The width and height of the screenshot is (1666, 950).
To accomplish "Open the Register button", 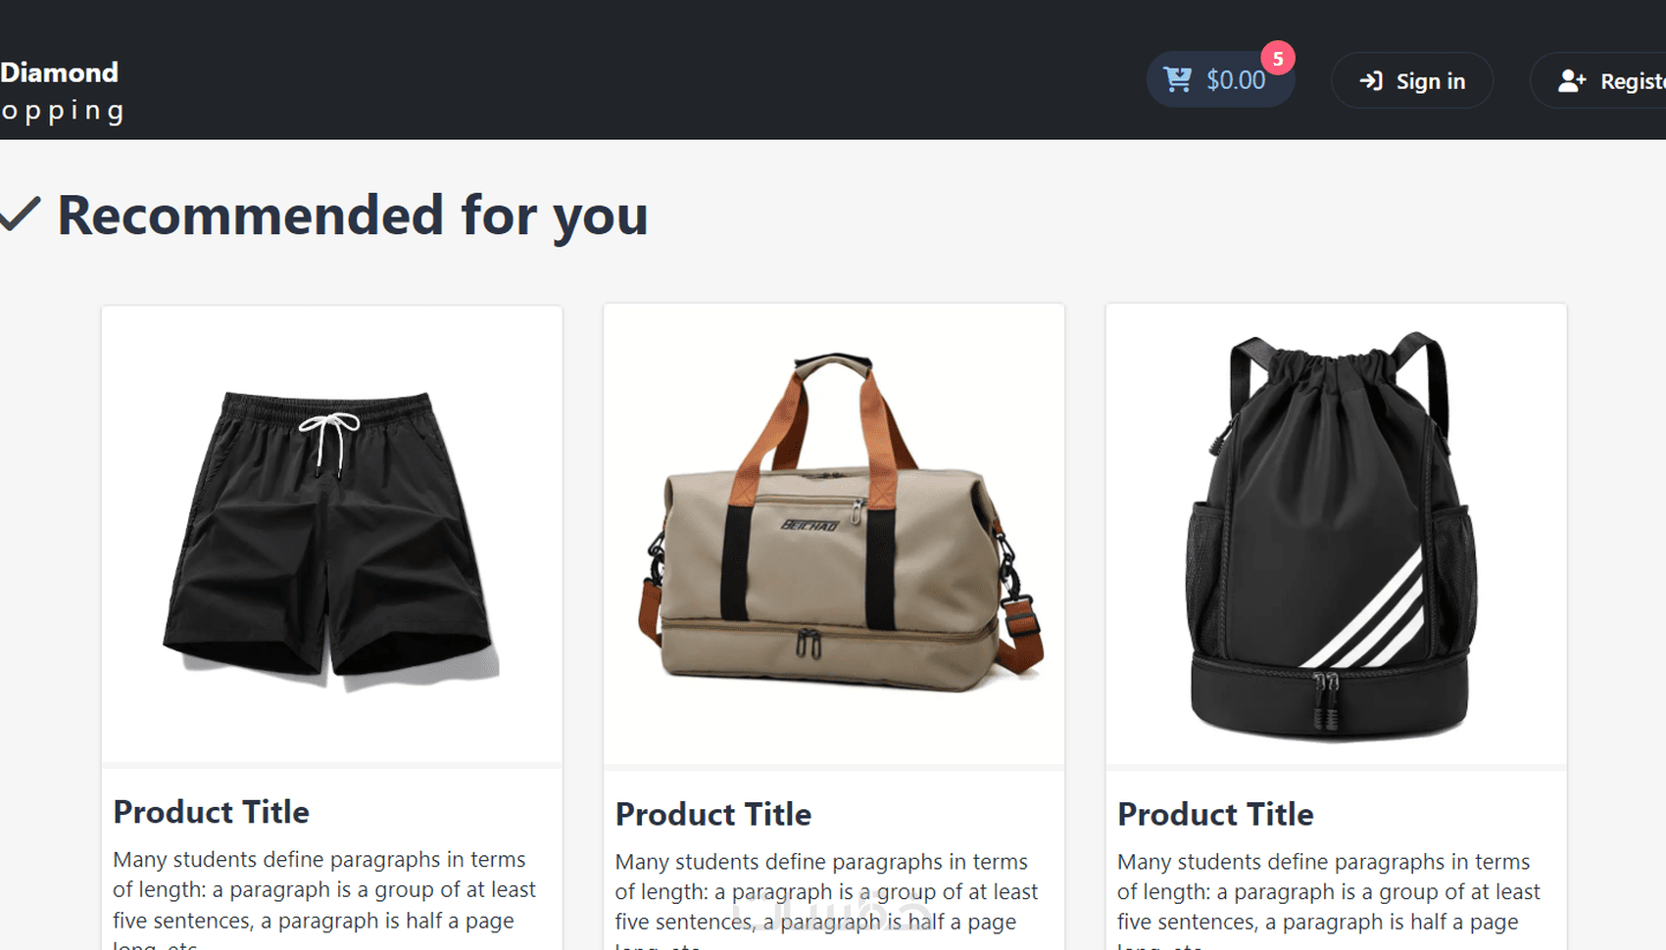I will click(x=1598, y=80).
